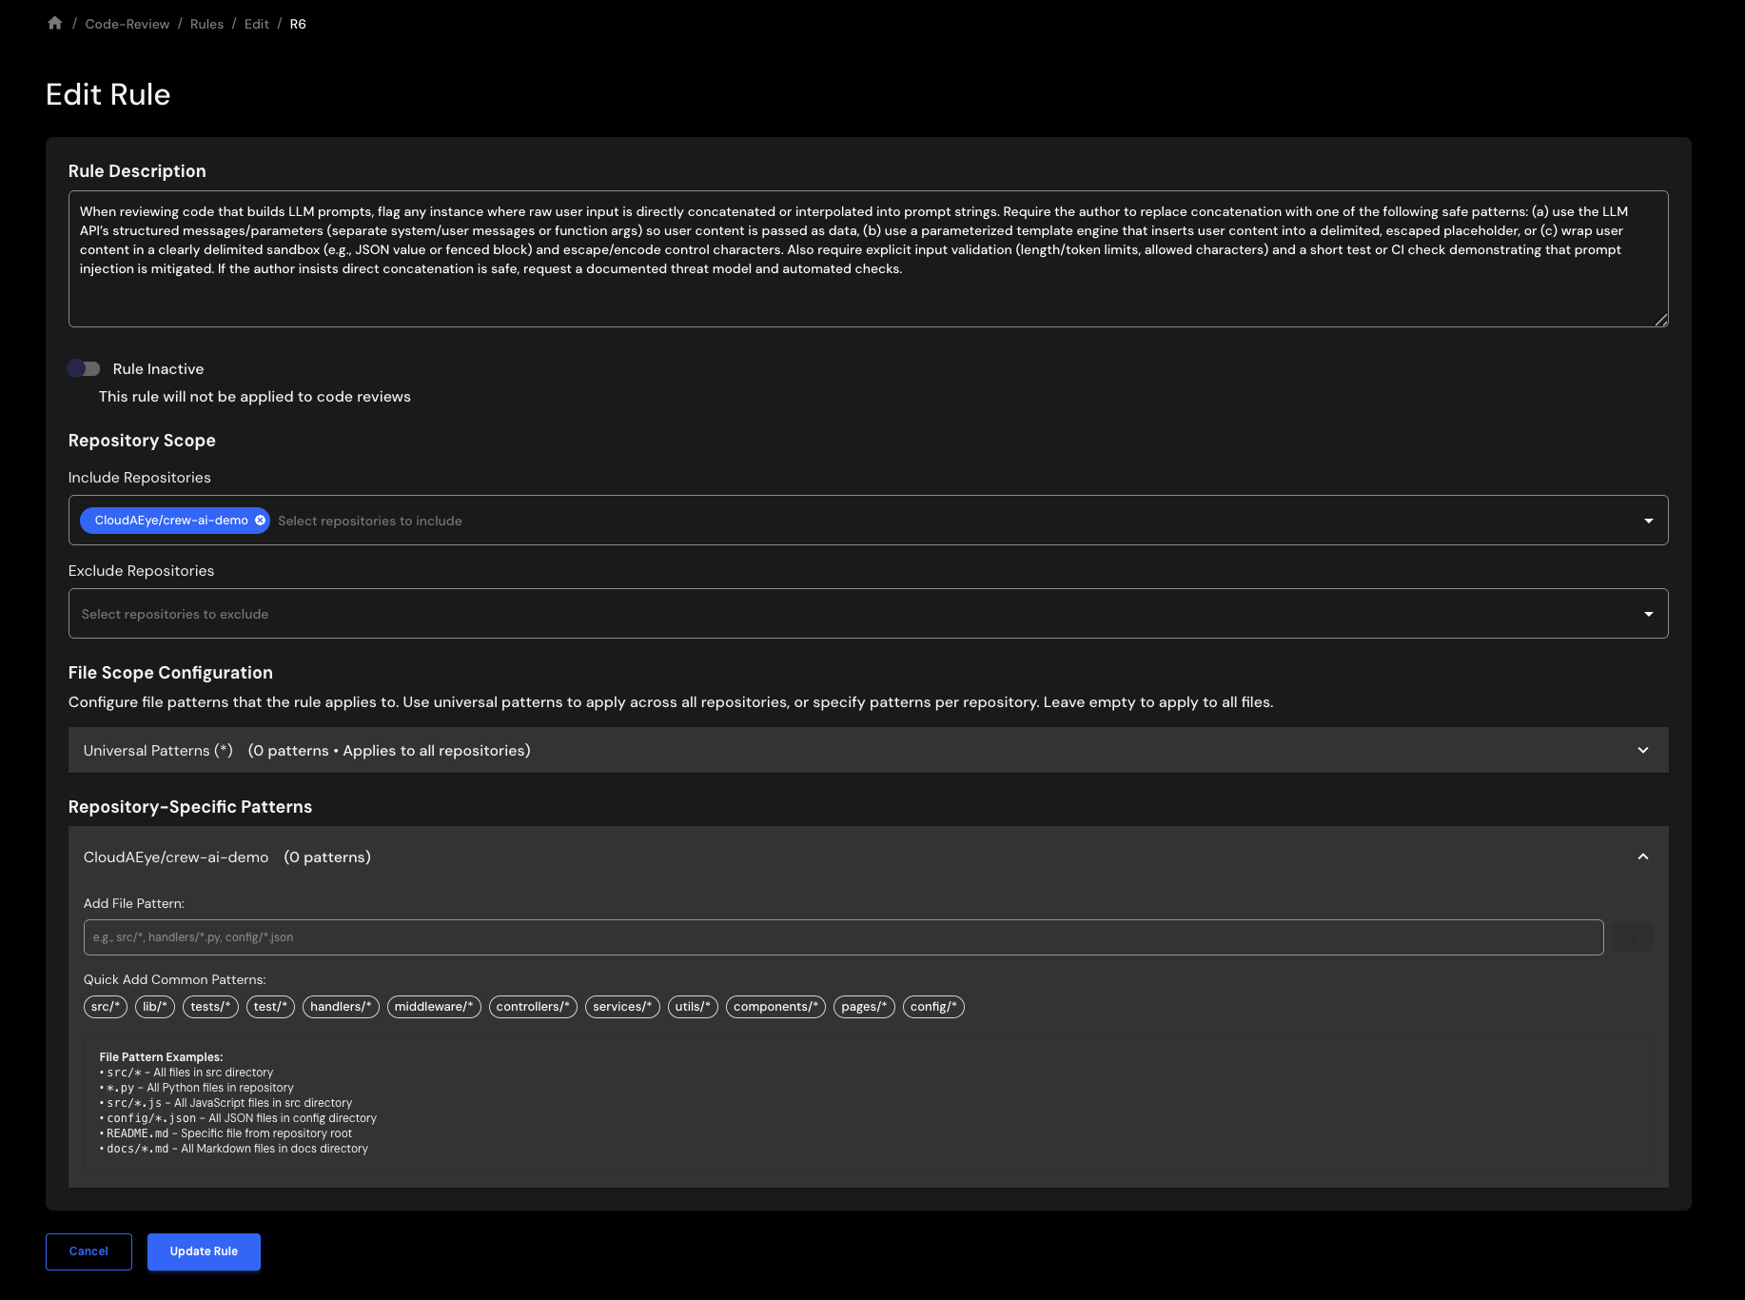Expand Universal Patterns section
1745x1300 pixels.
click(x=1642, y=751)
